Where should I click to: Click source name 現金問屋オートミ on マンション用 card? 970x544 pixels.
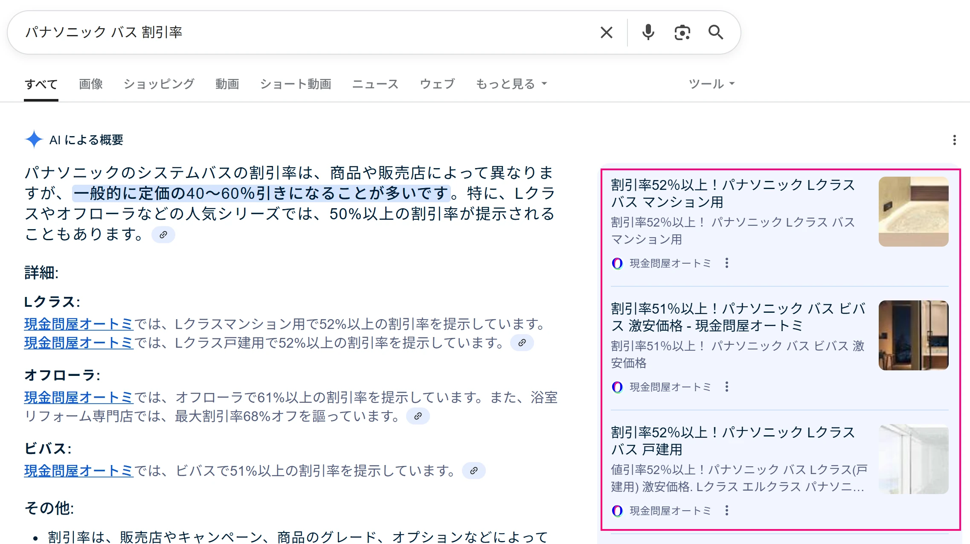671,263
